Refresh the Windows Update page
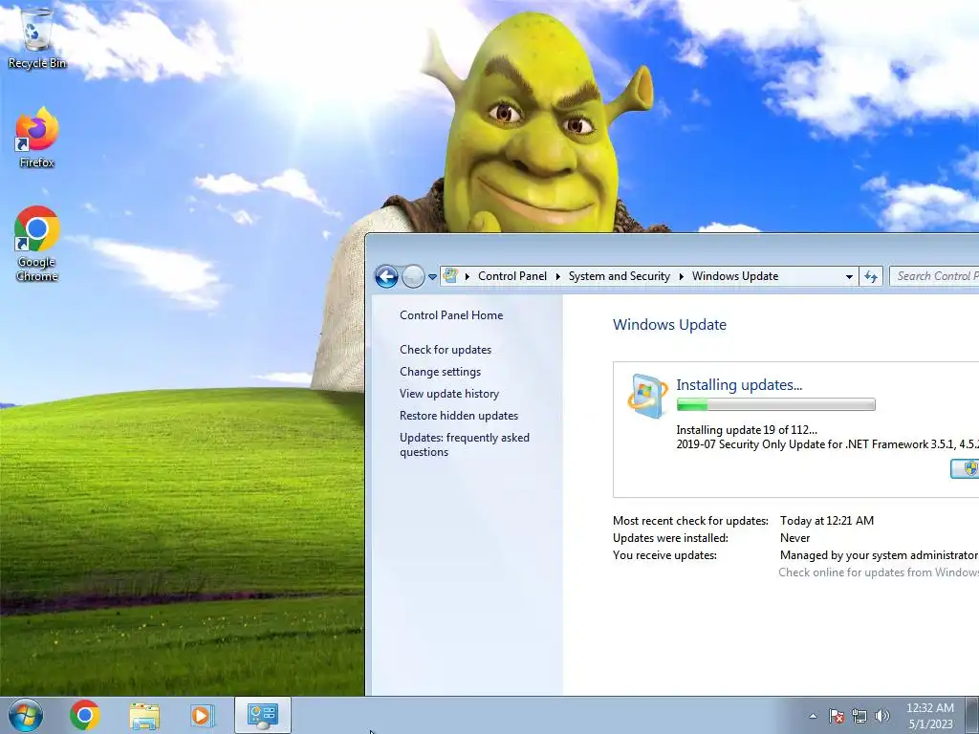The width and height of the screenshot is (979, 734). (871, 276)
